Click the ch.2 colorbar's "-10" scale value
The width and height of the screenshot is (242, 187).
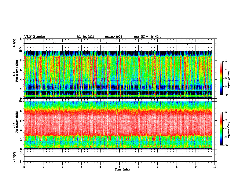226,145
